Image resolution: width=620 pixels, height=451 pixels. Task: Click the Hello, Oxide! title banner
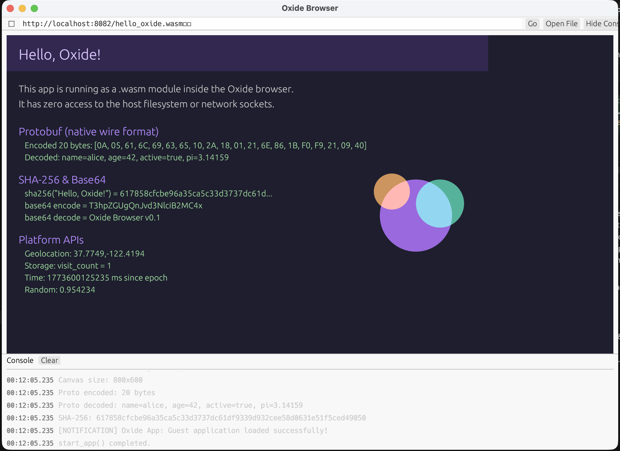click(x=60, y=54)
